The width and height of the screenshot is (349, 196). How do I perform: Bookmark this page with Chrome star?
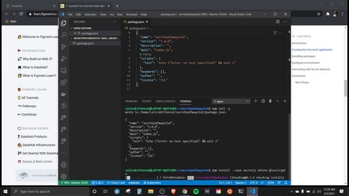tap(318, 14)
